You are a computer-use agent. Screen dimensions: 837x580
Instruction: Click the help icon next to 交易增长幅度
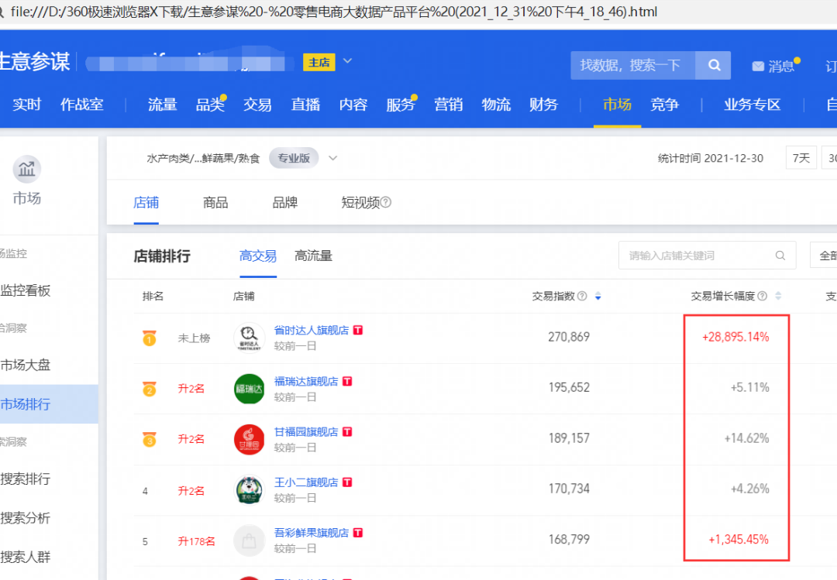763,296
